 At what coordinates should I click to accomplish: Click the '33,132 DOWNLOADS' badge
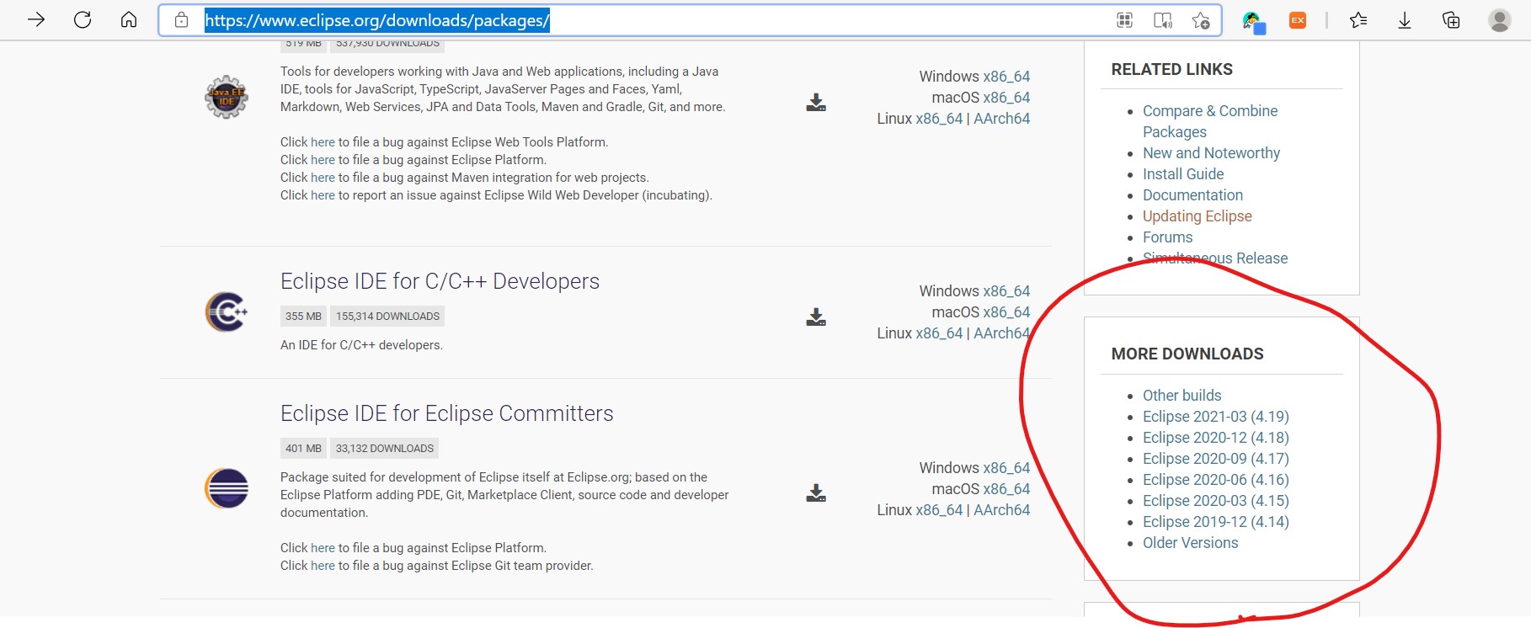[385, 449]
